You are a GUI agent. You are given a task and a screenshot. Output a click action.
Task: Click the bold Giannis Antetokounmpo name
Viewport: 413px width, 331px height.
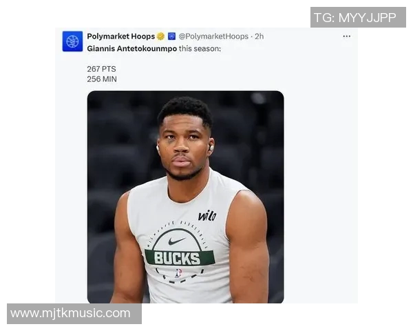(131, 48)
